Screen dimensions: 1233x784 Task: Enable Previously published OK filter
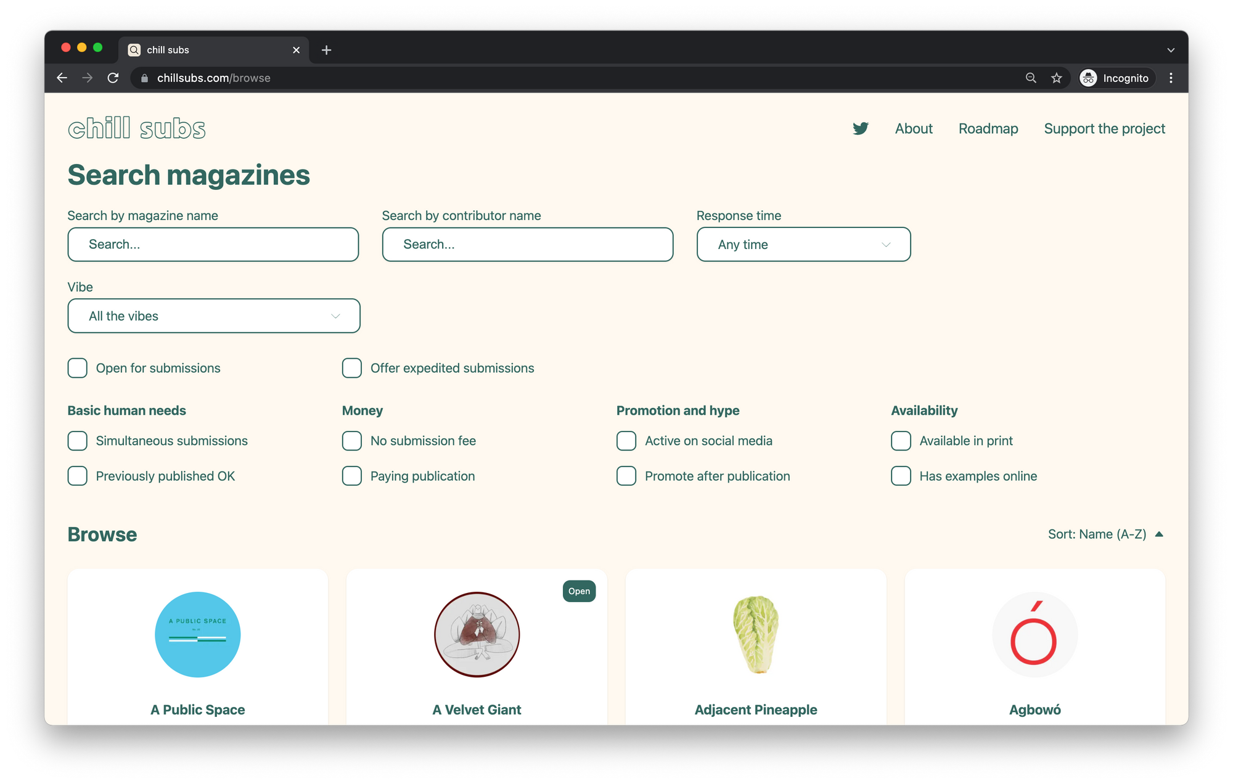[77, 476]
